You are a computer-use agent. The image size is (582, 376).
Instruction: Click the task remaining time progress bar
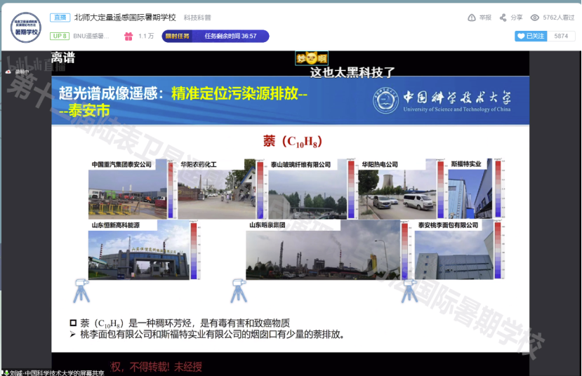230,36
